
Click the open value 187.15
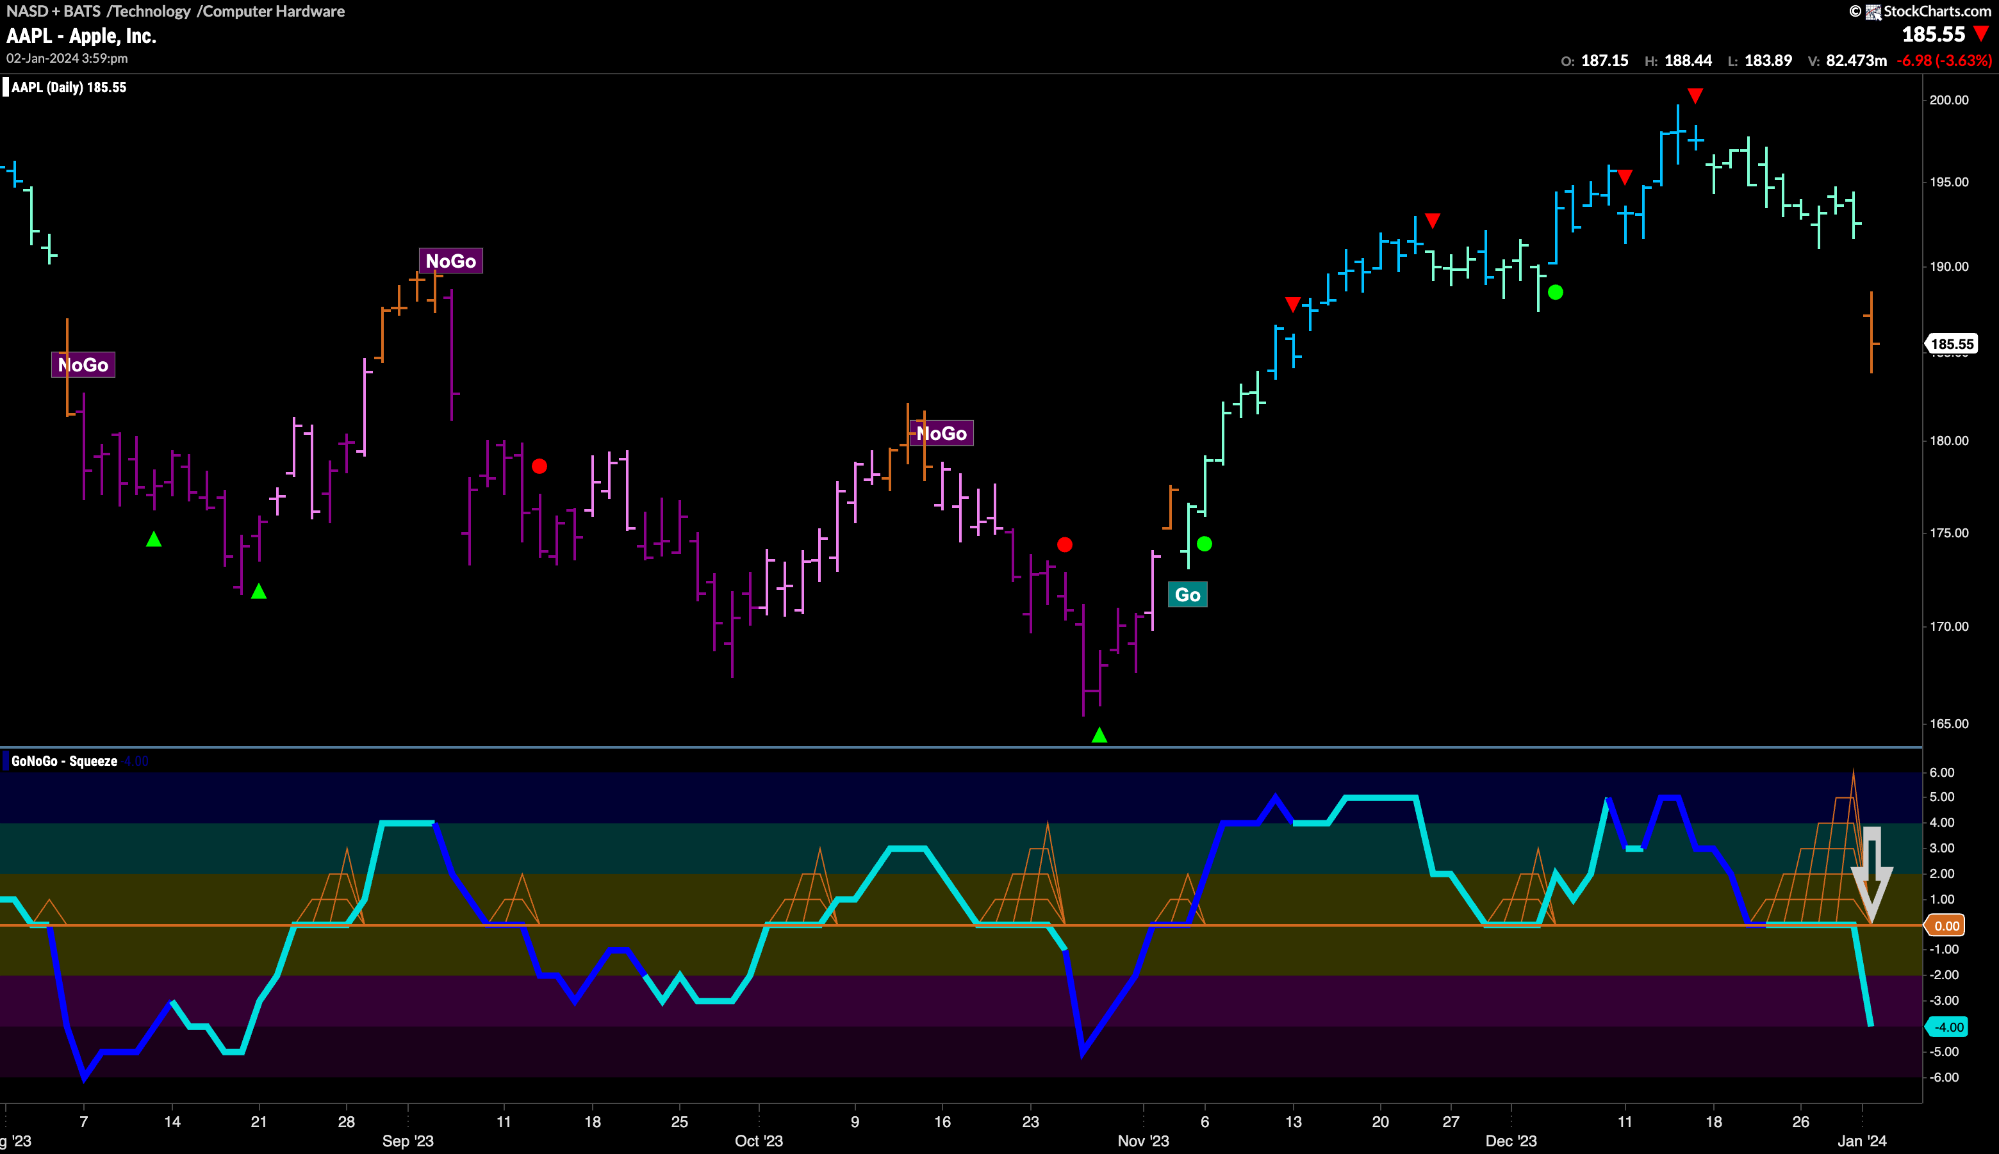(x=1604, y=60)
